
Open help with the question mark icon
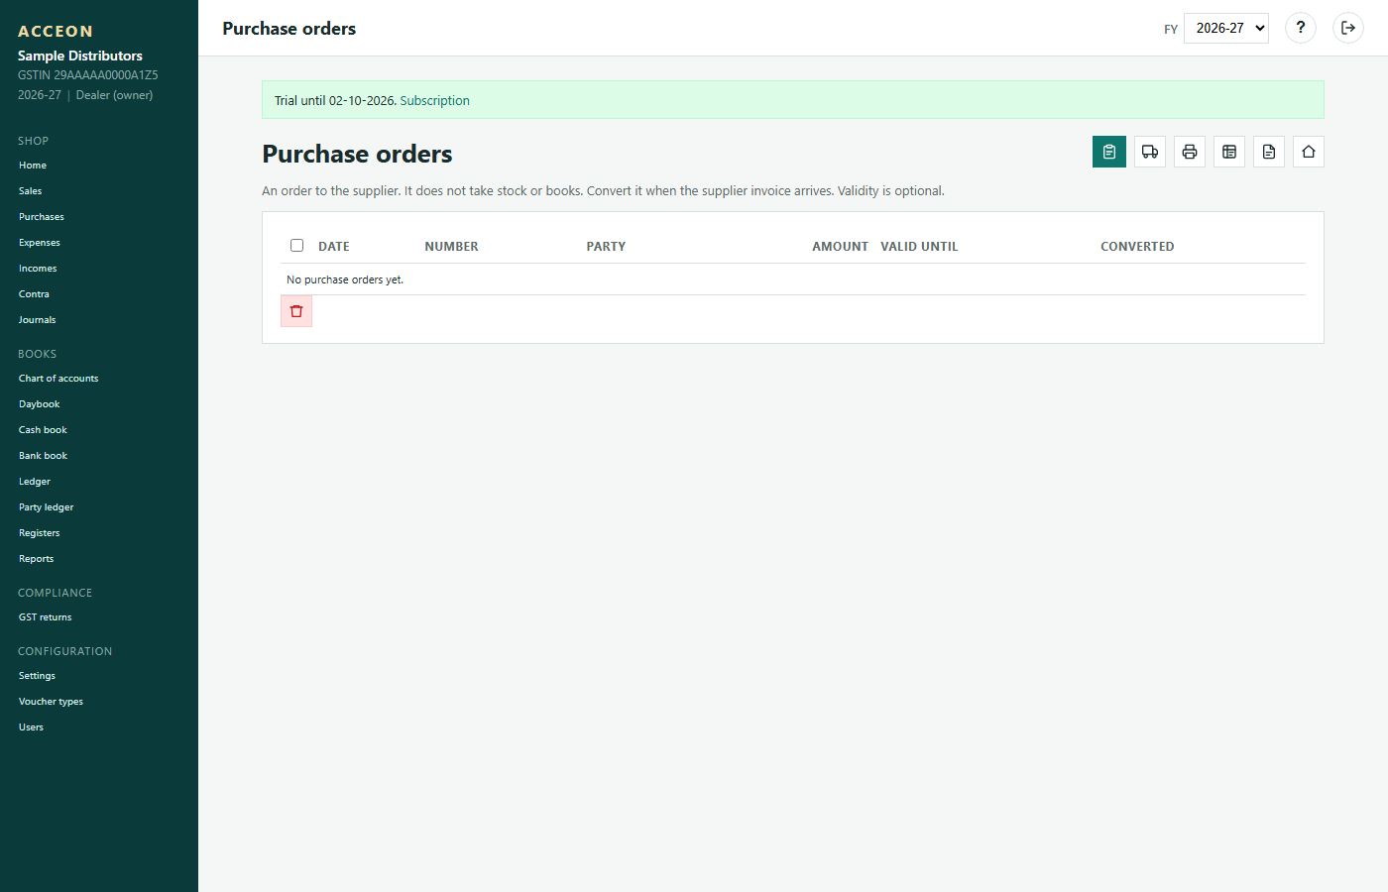1301,28
